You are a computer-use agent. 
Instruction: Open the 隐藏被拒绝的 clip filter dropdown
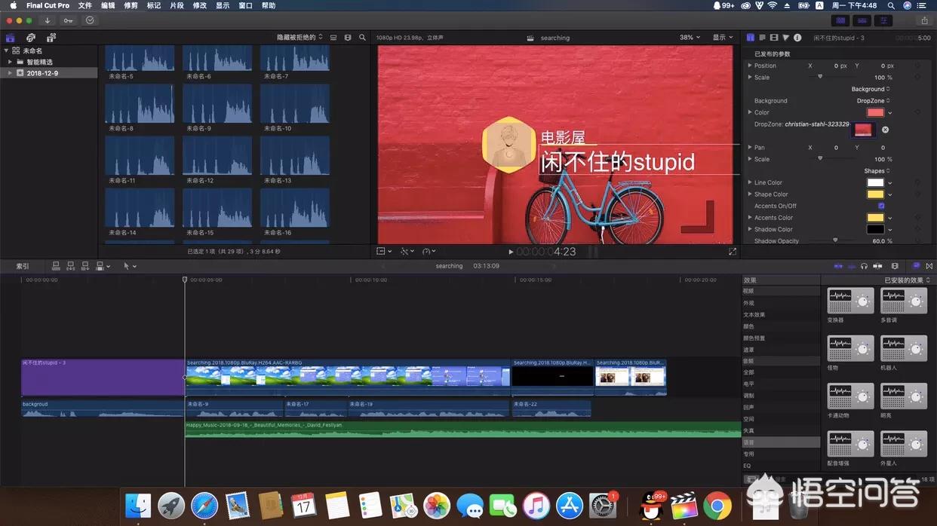click(x=300, y=37)
